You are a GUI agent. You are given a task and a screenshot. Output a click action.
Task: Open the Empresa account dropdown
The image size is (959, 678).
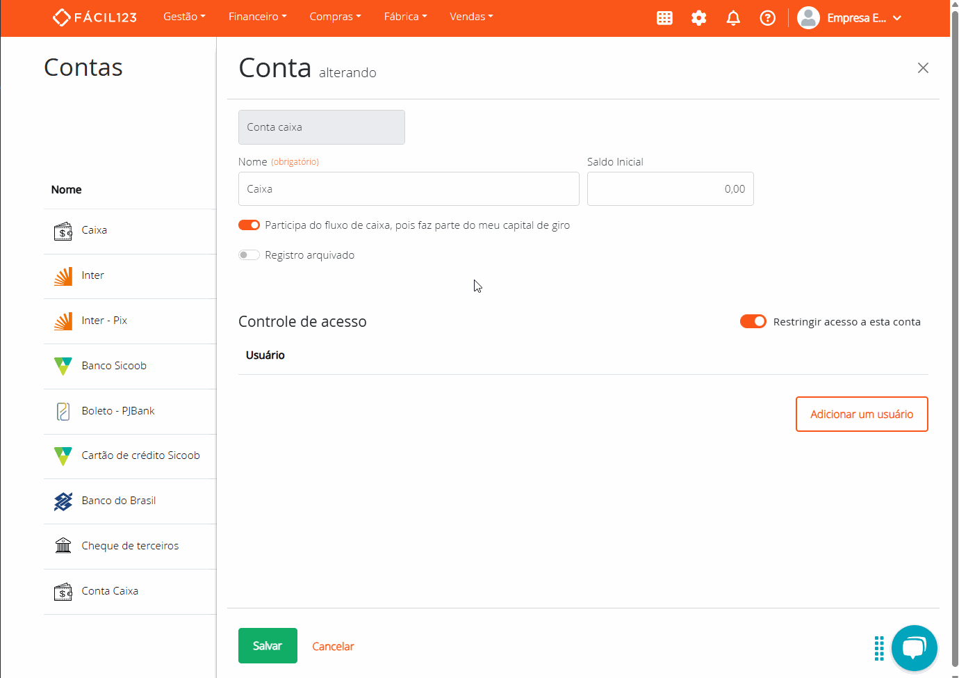pyautogui.click(x=849, y=18)
